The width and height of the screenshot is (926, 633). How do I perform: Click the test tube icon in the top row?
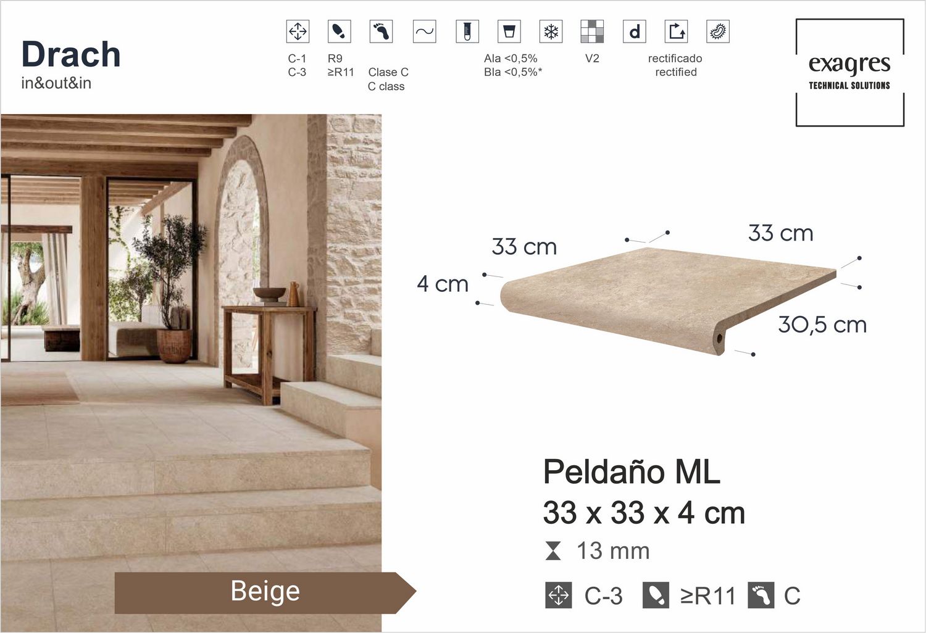pyautogui.click(x=467, y=31)
